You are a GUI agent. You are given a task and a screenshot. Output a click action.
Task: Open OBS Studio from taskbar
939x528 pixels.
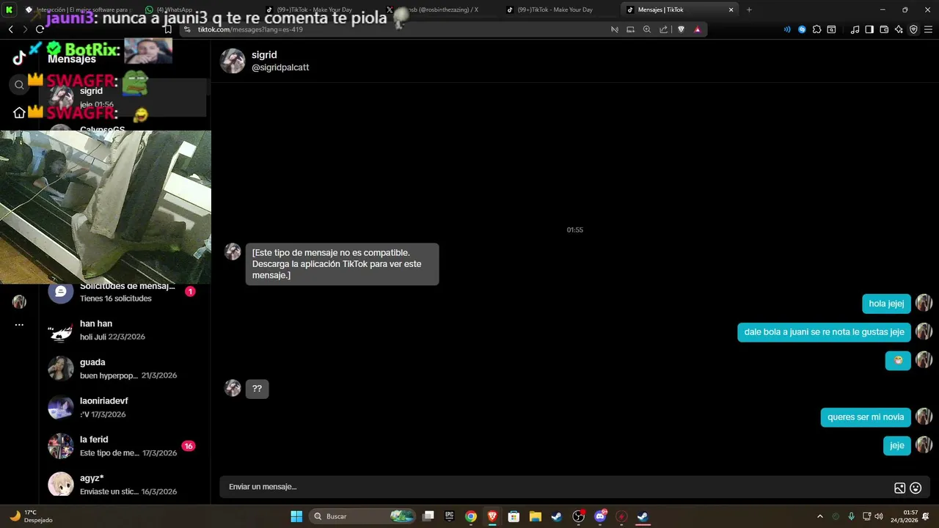point(579,516)
